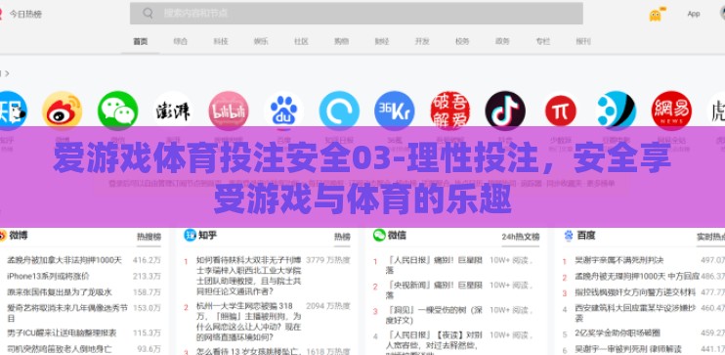Click the 今日热榜 site logo
This screenshot has height=355, width=725.
click(x=21, y=14)
